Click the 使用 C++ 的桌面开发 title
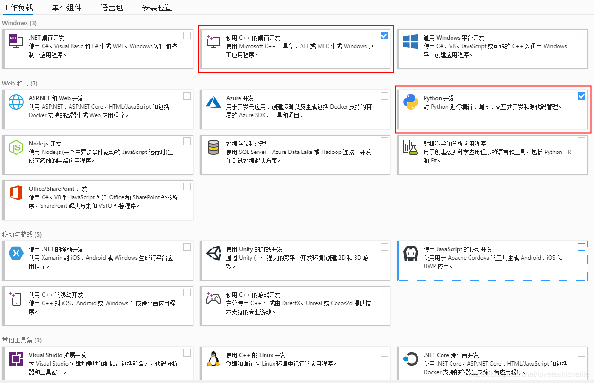This screenshot has width=594, height=383. tap(253, 38)
